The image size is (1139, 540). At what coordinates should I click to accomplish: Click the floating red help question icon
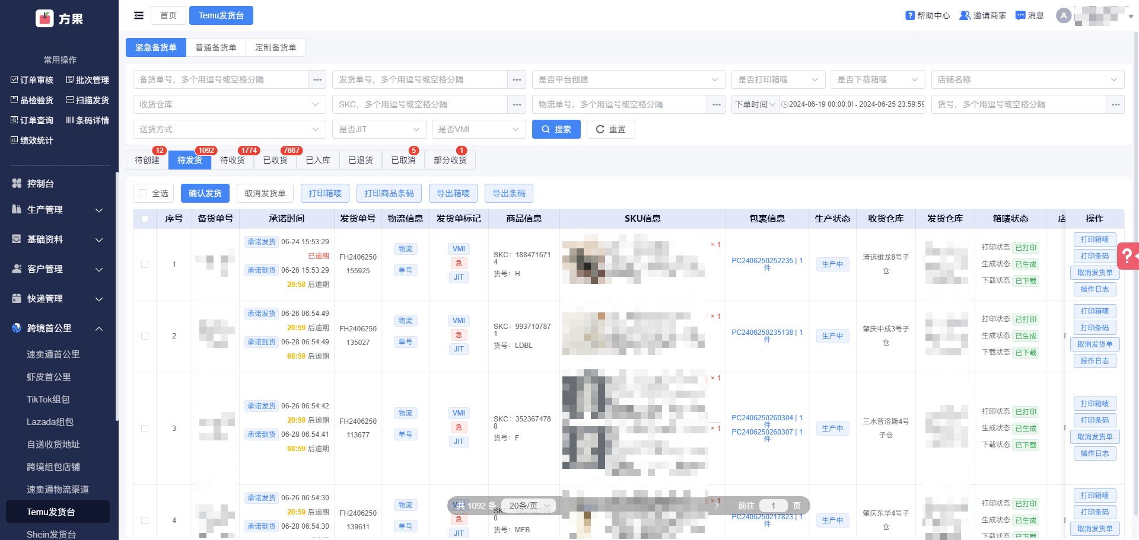(x=1128, y=256)
